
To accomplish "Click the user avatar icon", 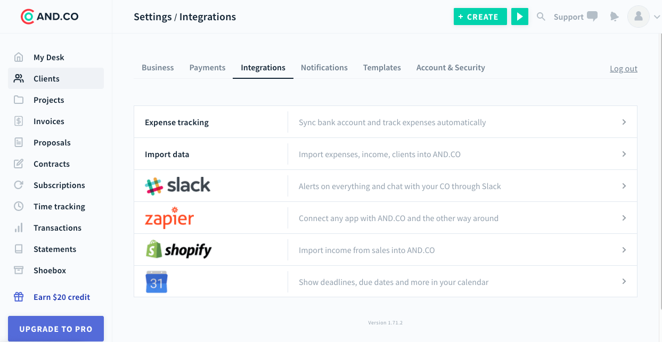I will pos(639,17).
